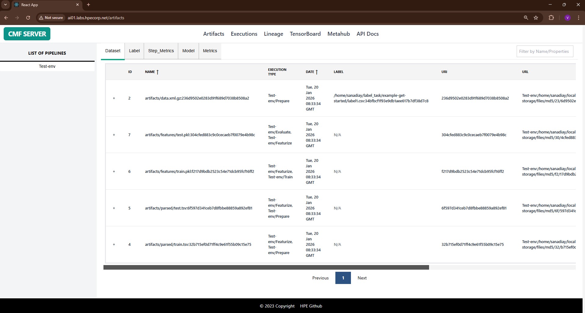Screen dimensions: 585x313
Task: Toggle the NAME column sort arrow
Action: click(x=157, y=72)
